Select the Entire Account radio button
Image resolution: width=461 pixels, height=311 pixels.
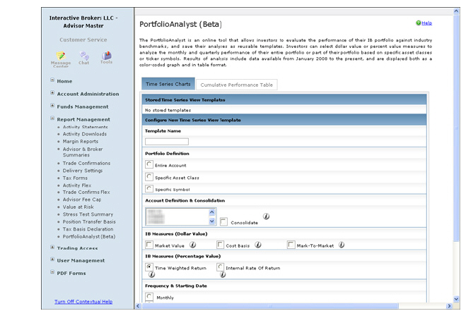click(148, 164)
